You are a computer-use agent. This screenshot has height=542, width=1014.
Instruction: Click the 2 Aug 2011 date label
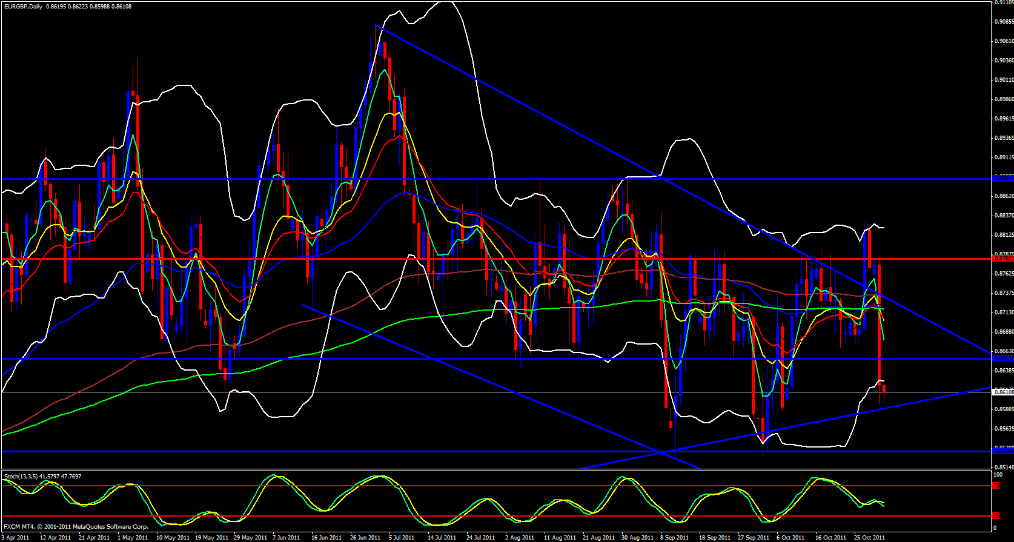[x=519, y=537]
